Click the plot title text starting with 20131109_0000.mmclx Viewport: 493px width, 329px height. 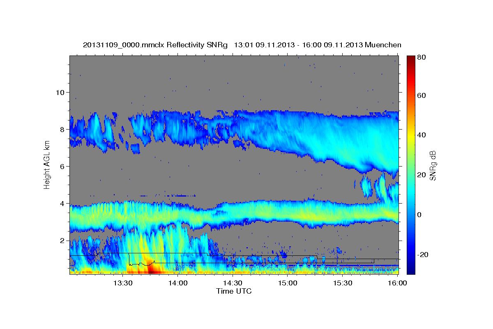(242, 45)
